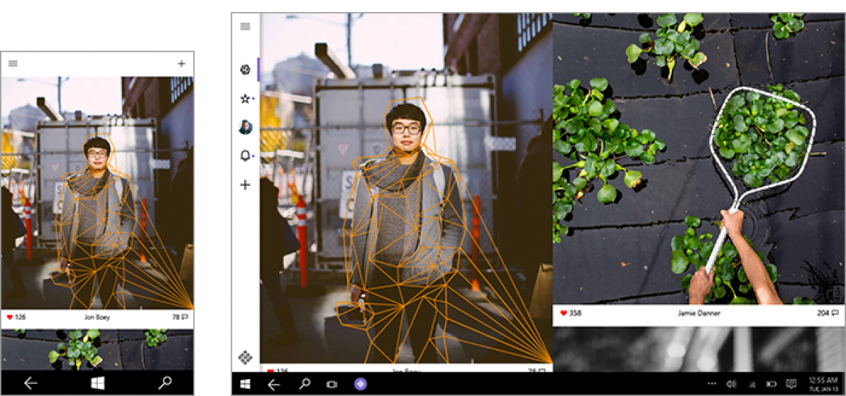
Task: Click the Back arrow on the tablet taskbar
Action: (274, 384)
